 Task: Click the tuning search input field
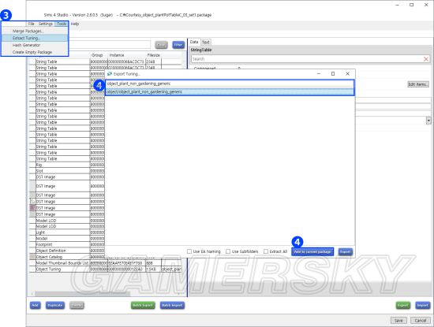click(230, 84)
